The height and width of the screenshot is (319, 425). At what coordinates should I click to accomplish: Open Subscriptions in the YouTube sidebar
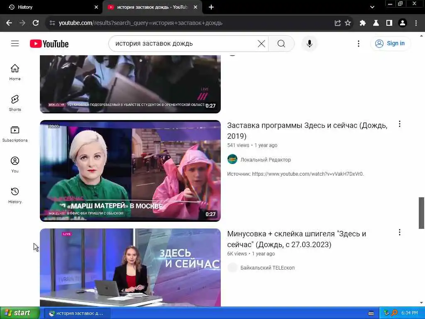coord(15,134)
